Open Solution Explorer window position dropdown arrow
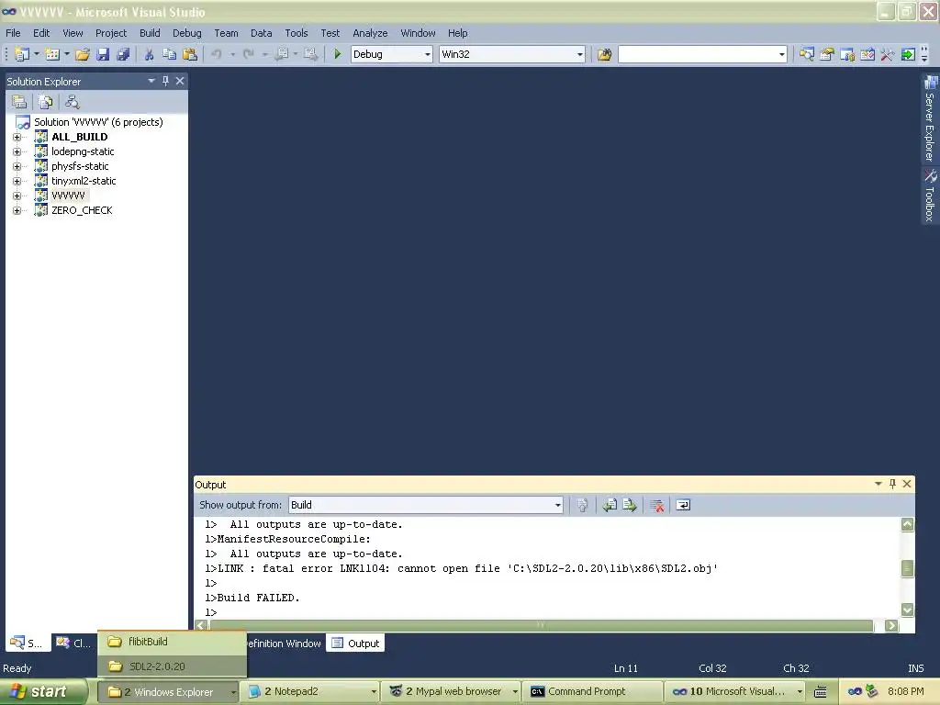940x705 pixels. 151,81
